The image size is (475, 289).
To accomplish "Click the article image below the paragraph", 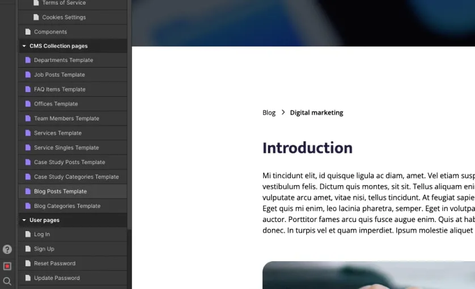I will pyautogui.click(x=368, y=275).
